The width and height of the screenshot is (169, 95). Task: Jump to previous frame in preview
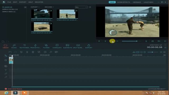coord(99,41)
